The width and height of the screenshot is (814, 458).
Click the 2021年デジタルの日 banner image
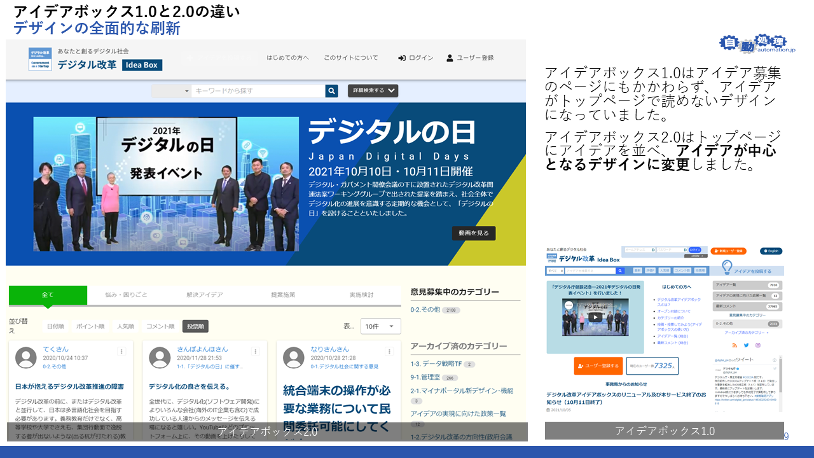click(x=166, y=184)
